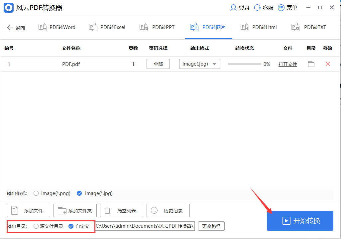Select the 源文件目录 output directory option
The width and height of the screenshot is (341, 239).
tap(36, 226)
